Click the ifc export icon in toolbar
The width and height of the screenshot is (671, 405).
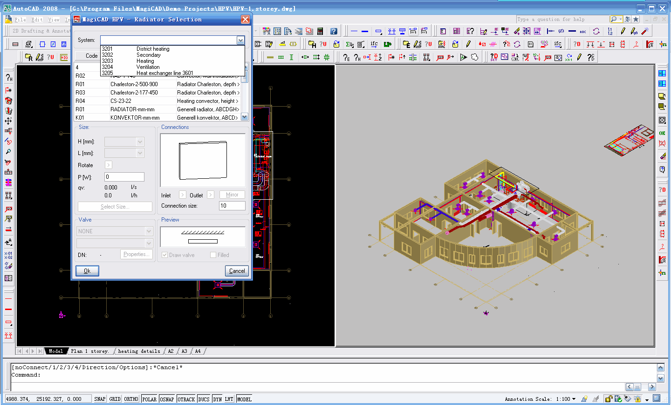pos(374,44)
